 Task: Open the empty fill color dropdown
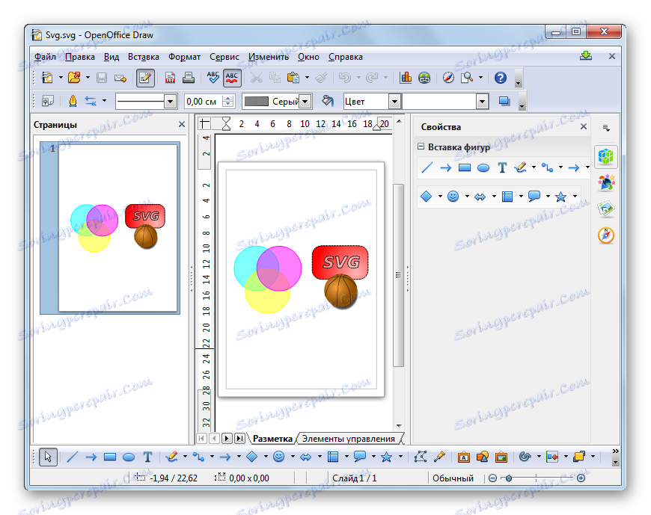482,101
